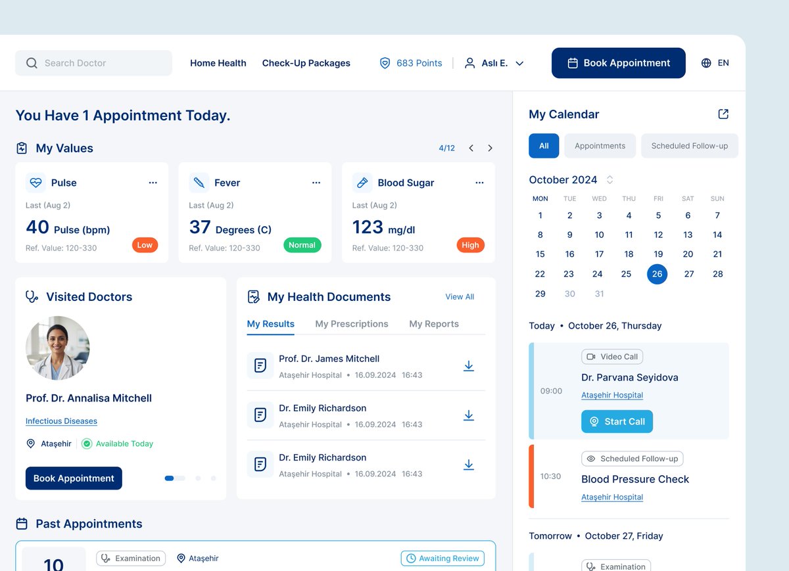
Task: Open Ataşehir Hospital link under Blood Pressure Check
Action: click(612, 497)
